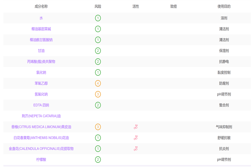Viewport: 251px width, 167px height.
Task: Click the active ingredient icon for 香橼果皮油
Action: 135,127
